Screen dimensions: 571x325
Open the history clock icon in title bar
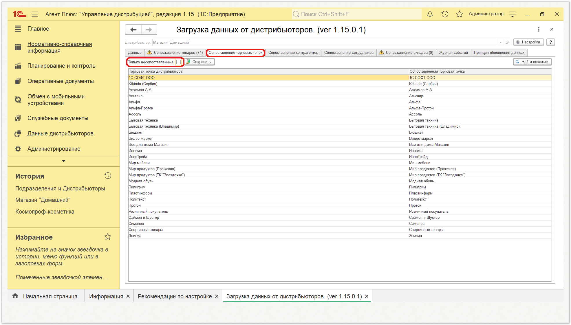point(445,14)
